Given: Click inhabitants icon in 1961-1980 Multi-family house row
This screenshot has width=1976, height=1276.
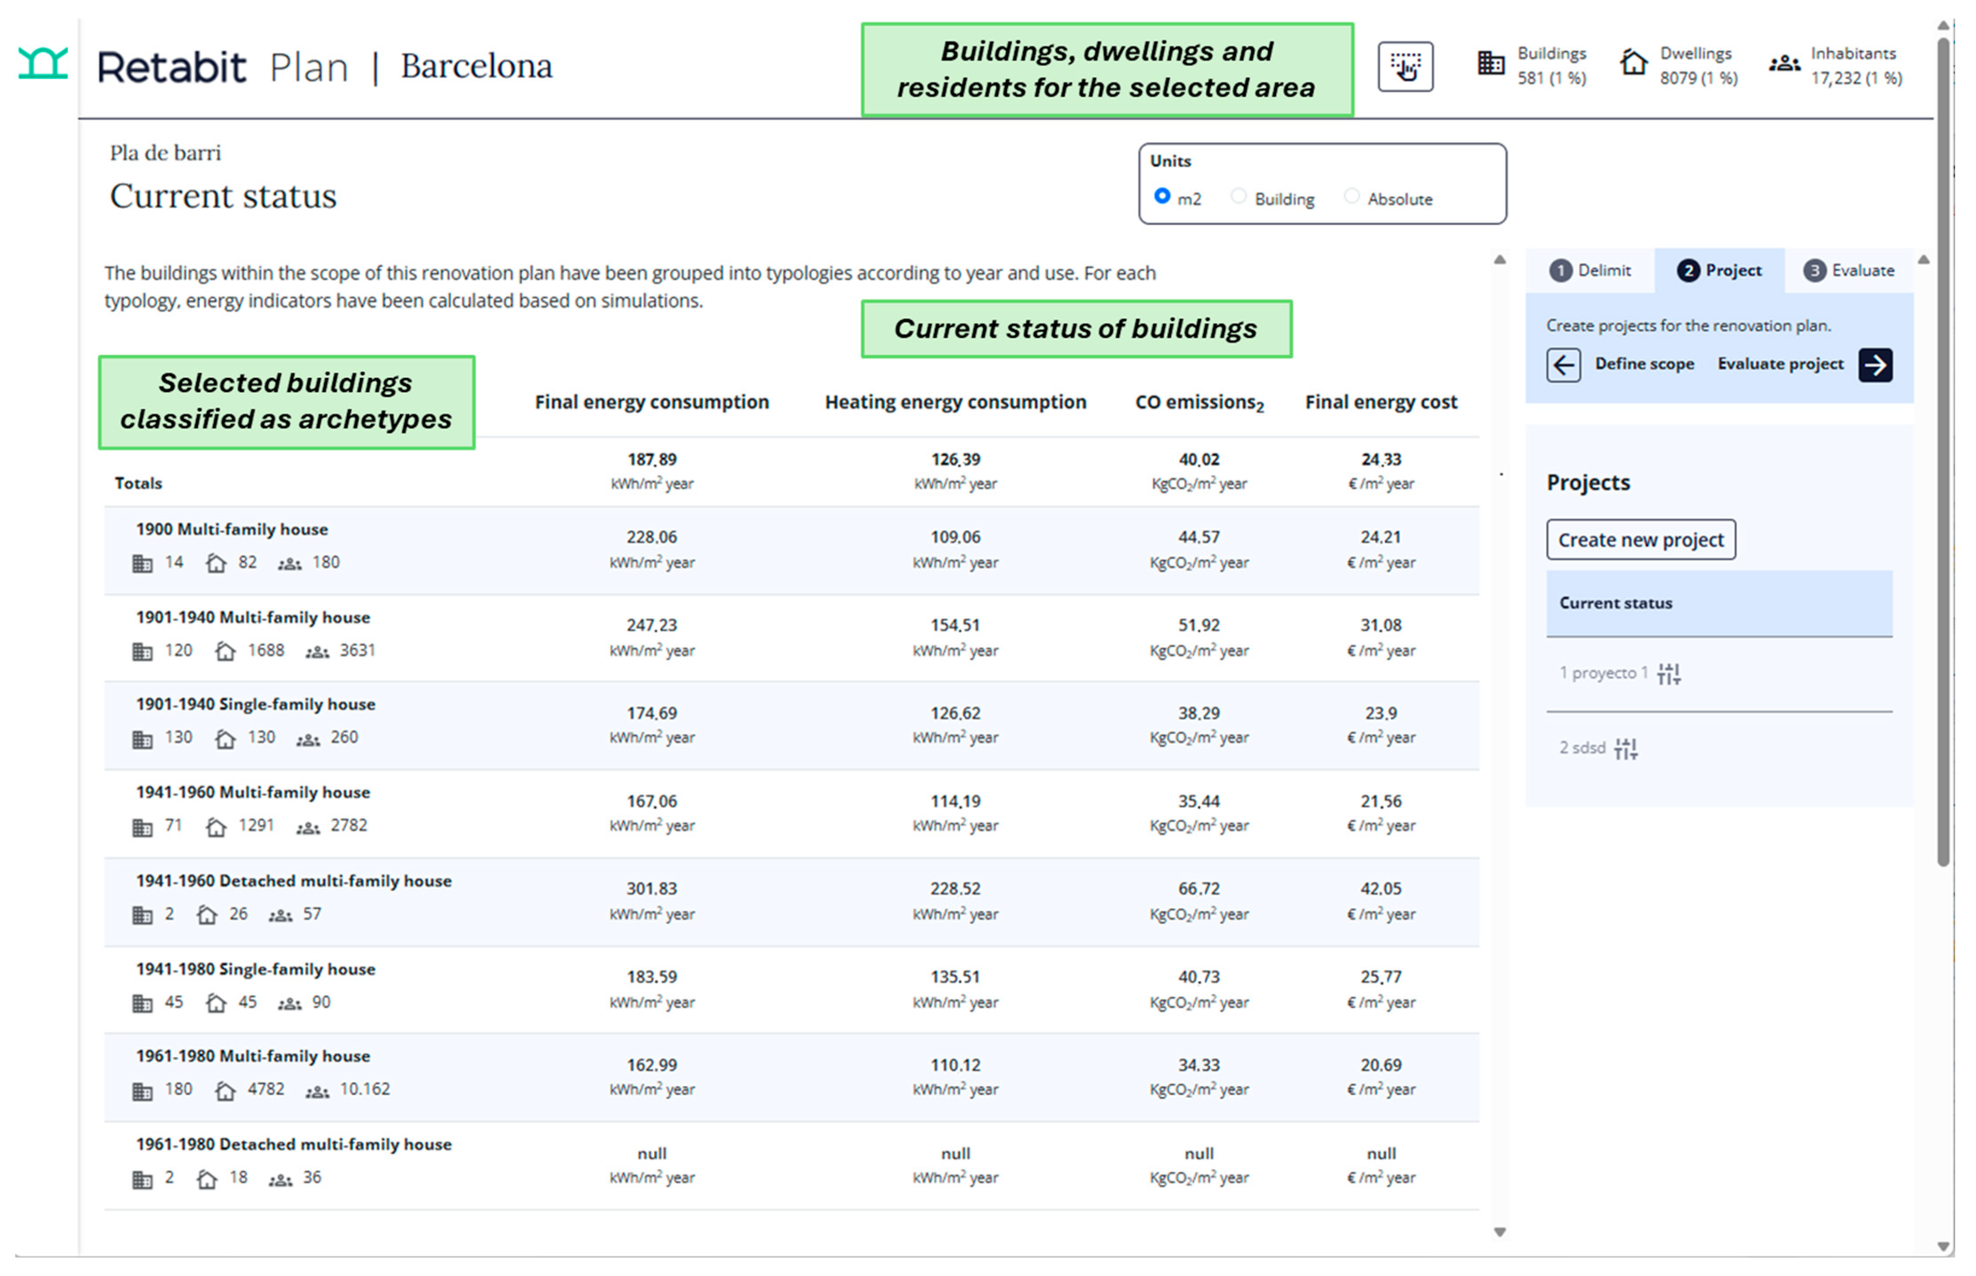Looking at the screenshot, I should point(317,1091).
